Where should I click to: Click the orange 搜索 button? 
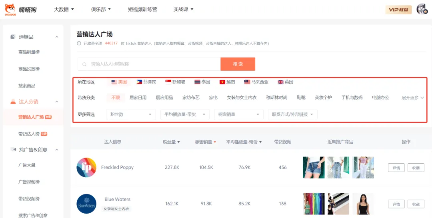click(238, 64)
